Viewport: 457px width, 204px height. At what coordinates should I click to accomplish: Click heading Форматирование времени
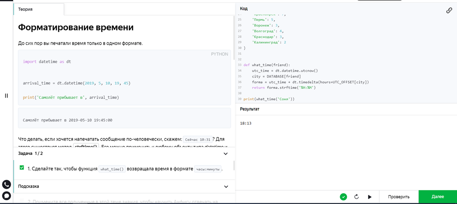pyautogui.click(x=76, y=27)
